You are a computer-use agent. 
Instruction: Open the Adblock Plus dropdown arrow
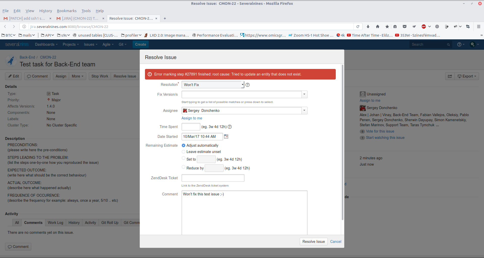click(x=430, y=27)
